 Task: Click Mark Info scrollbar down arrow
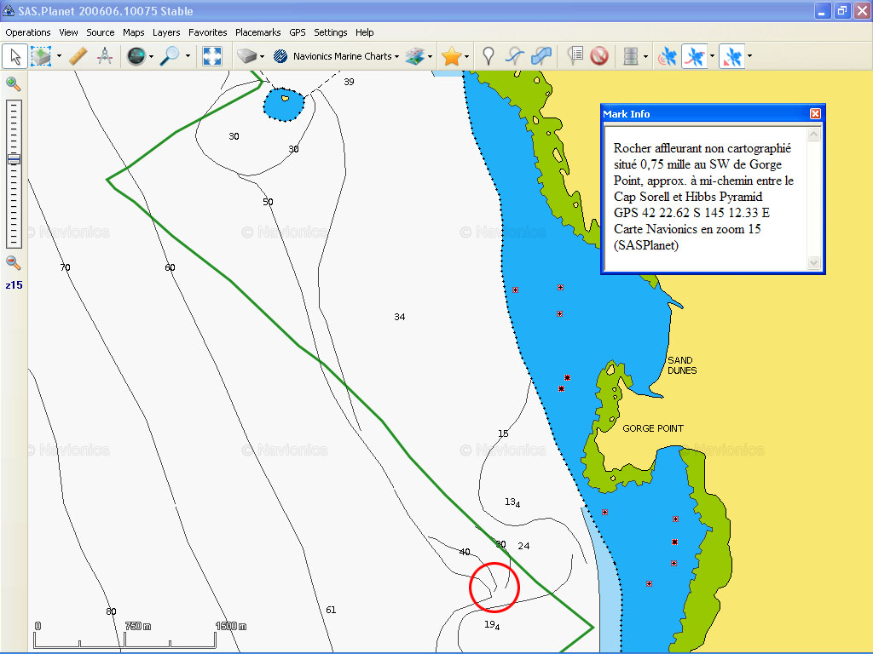(x=814, y=262)
